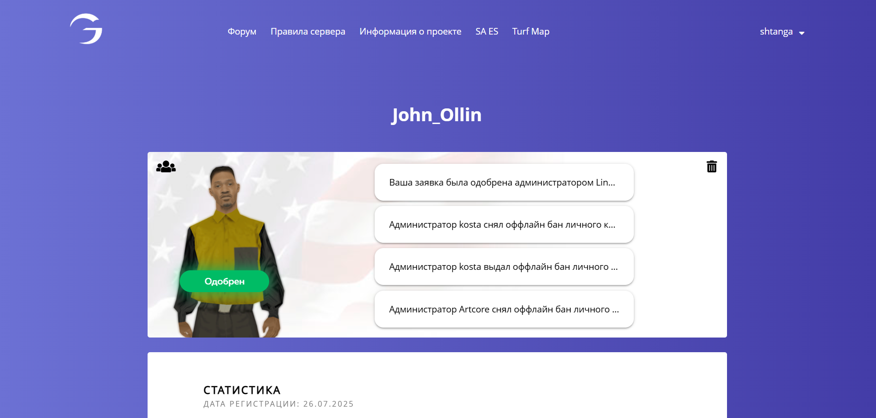876x418 pixels.
Task: Open the kosta выдал оффлайн бан notification
Action: tap(504, 267)
